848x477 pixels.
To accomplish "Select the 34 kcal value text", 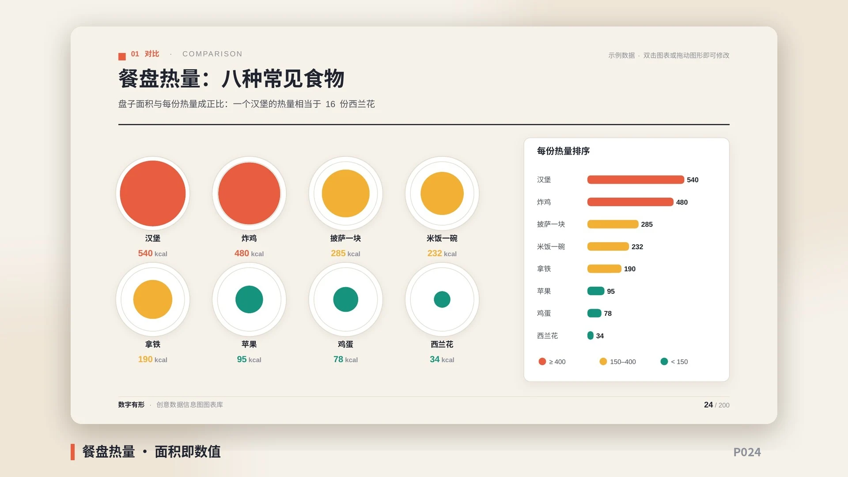I will tap(442, 360).
